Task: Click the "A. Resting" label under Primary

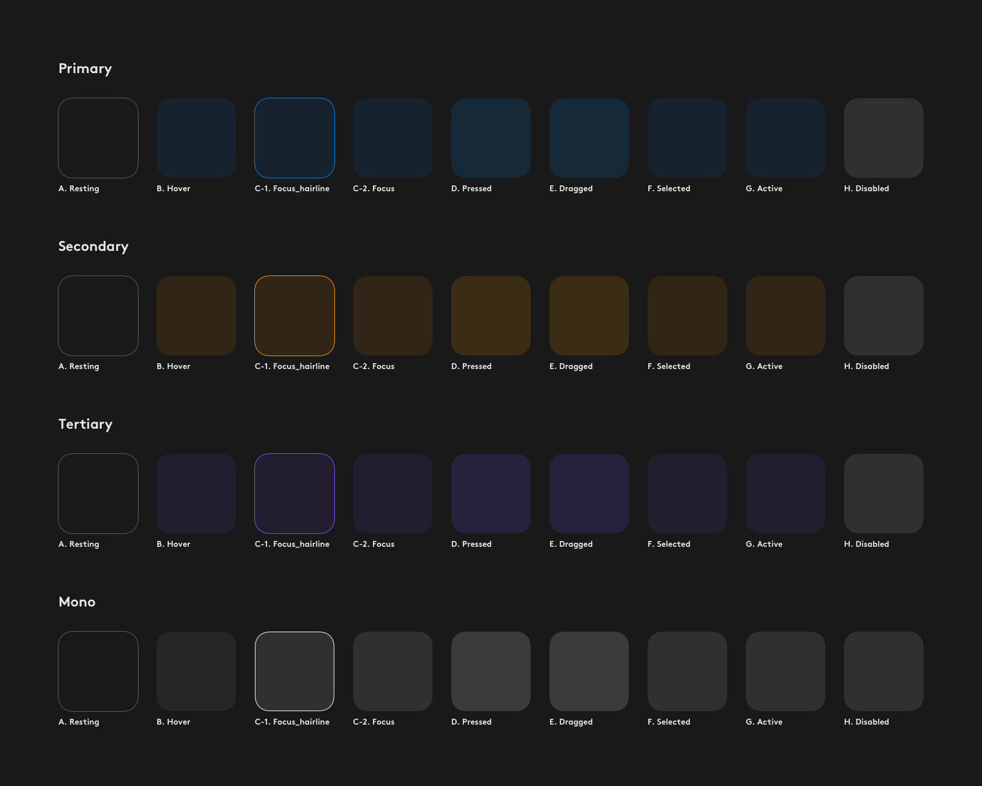Action: pos(79,188)
